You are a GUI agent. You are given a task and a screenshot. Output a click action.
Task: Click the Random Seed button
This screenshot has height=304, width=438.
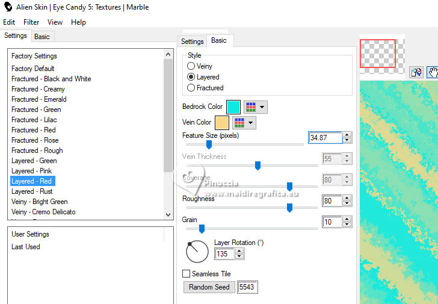click(209, 287)
